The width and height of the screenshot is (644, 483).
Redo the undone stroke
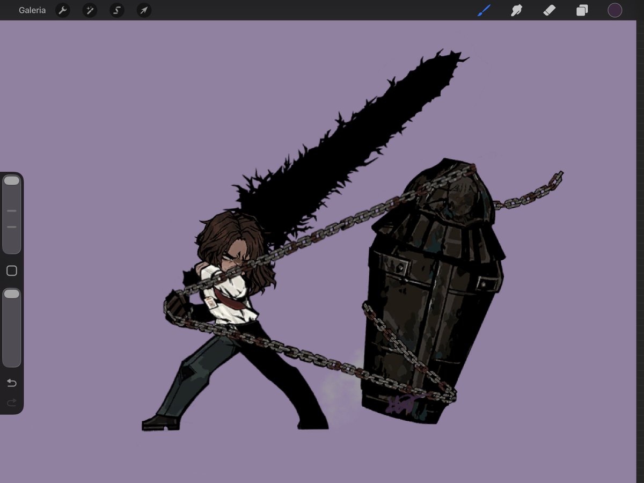click(11, 402)
